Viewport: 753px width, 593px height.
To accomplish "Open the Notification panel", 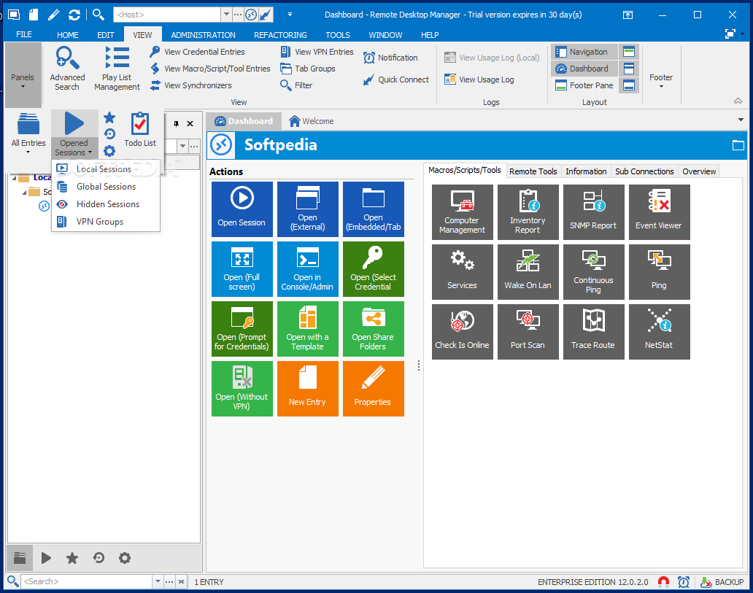I will pos(390,58).
